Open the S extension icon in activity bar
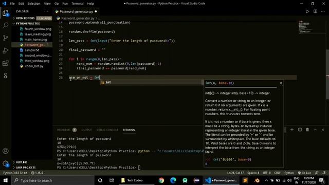The width and height of the screenshot is (329, 185). [6, 76]
